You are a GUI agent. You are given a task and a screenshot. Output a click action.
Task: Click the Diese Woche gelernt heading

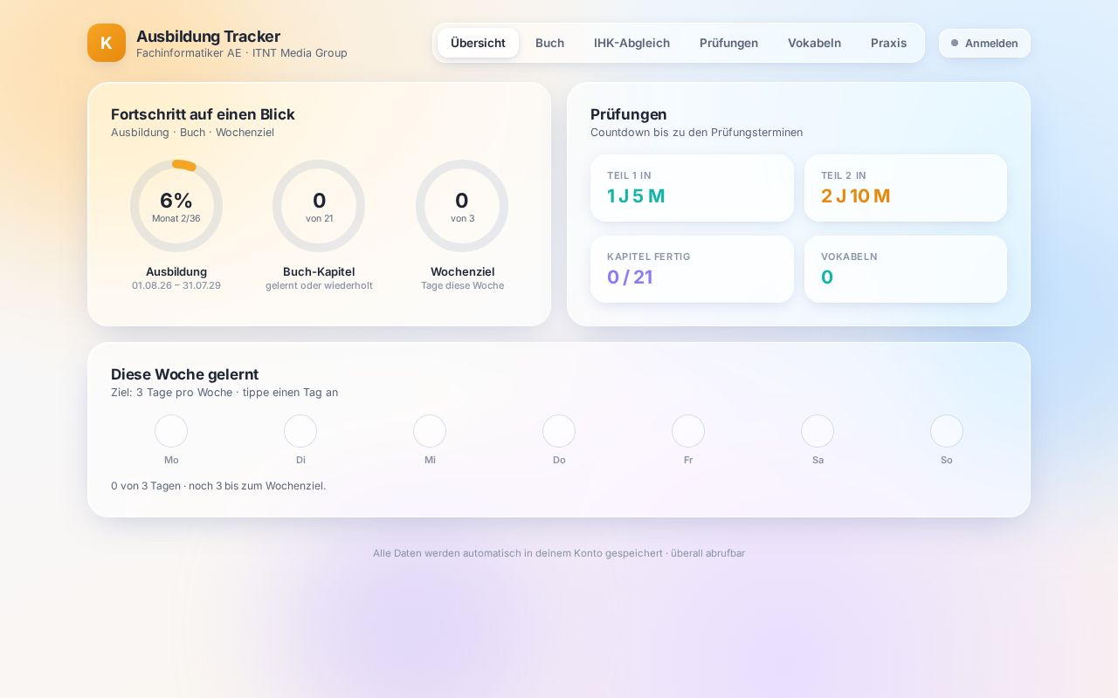pos(184,374)
